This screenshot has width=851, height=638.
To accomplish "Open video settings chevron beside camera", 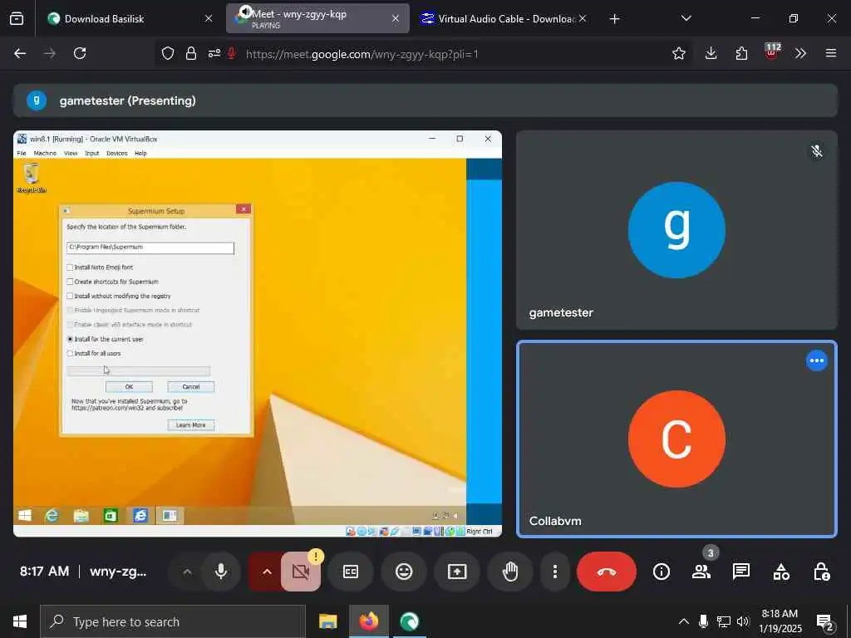I will pos(267,572).
